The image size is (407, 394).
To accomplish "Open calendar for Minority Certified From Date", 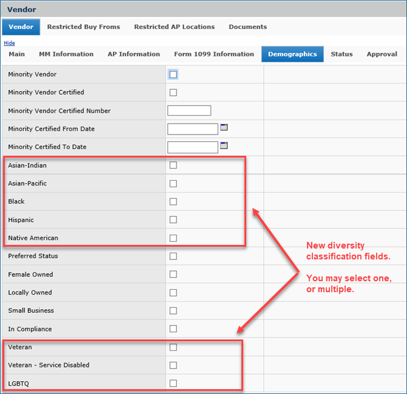I will pos(224,128).
